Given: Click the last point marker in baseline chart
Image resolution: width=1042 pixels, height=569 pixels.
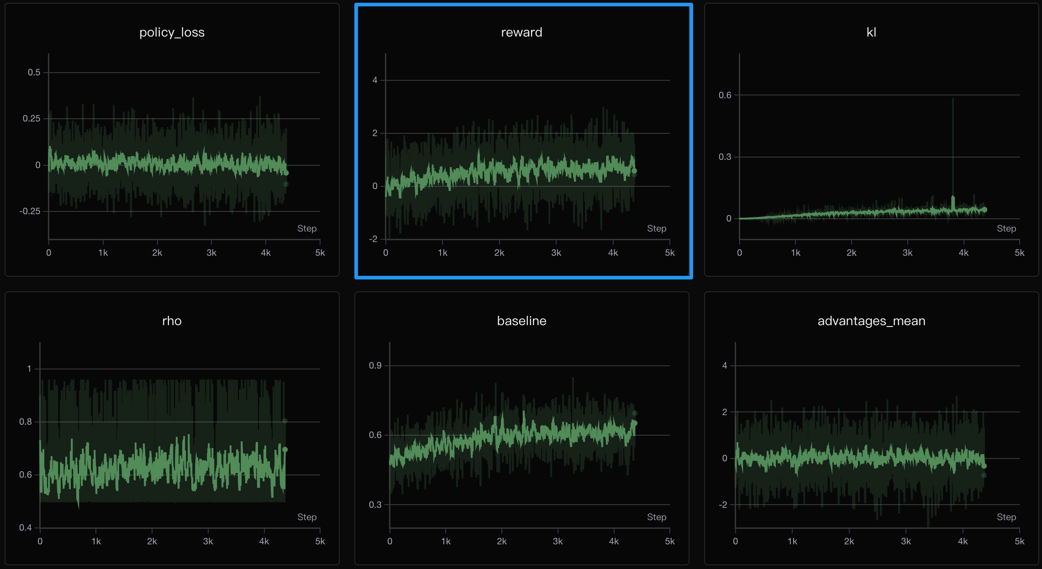Looking at the screenshot, I should point(634,423).
